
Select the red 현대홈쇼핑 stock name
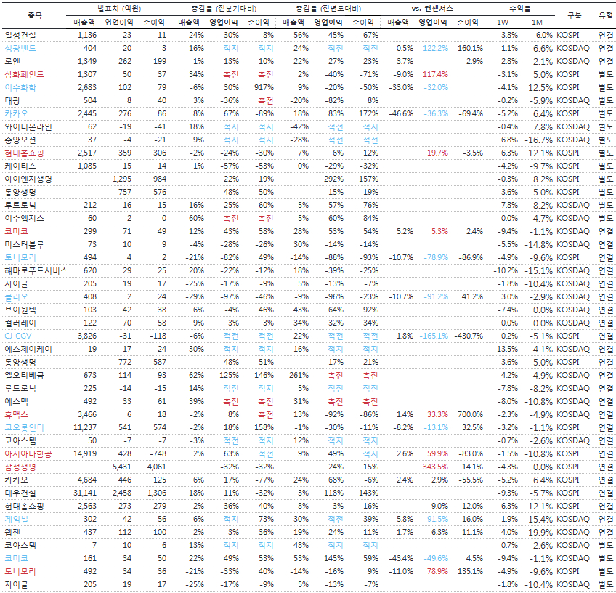pyautogui.click(x=25, y=153)
